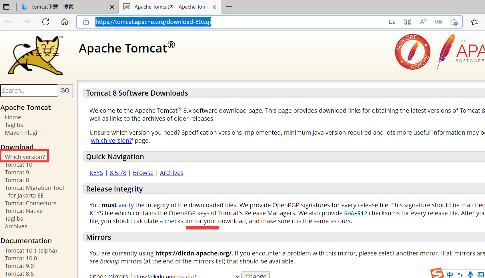485x278 pixels.
Task: Click the 'Mirrors' section heading
Action: pos(99,237)
